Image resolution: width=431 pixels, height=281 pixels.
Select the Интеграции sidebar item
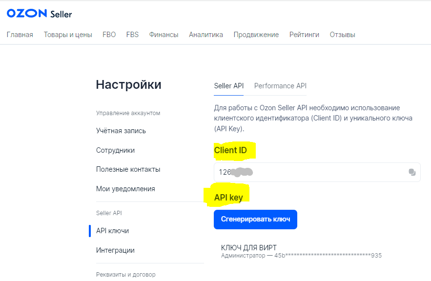(116, 250)
